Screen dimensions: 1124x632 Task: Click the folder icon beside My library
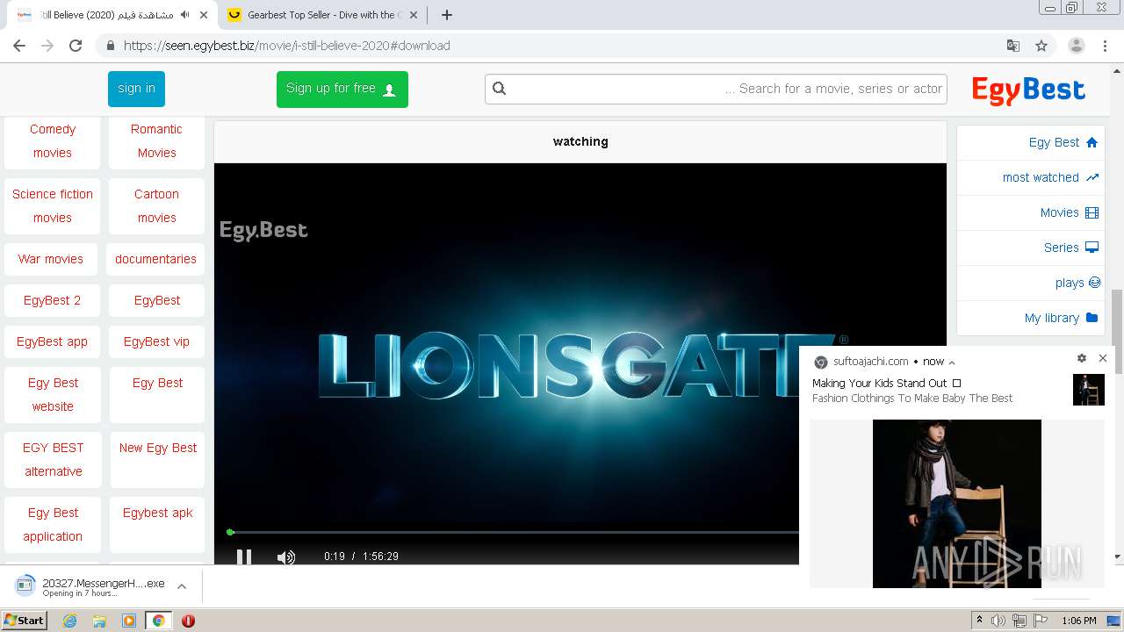1092,318
